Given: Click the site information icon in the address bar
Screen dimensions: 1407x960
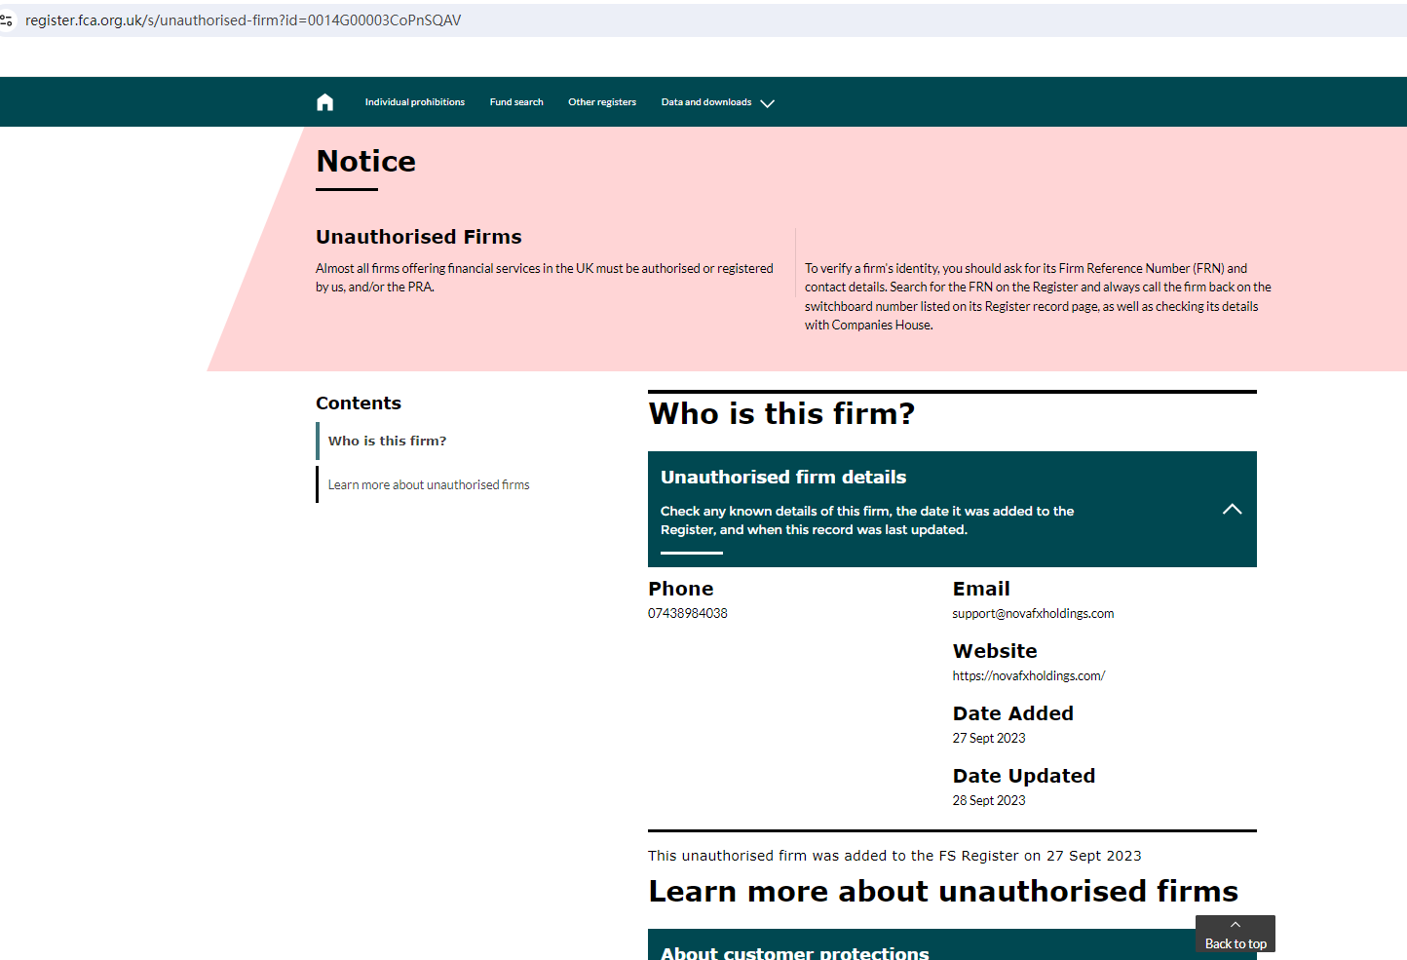Looking at the screenshot, I should 7,19.
